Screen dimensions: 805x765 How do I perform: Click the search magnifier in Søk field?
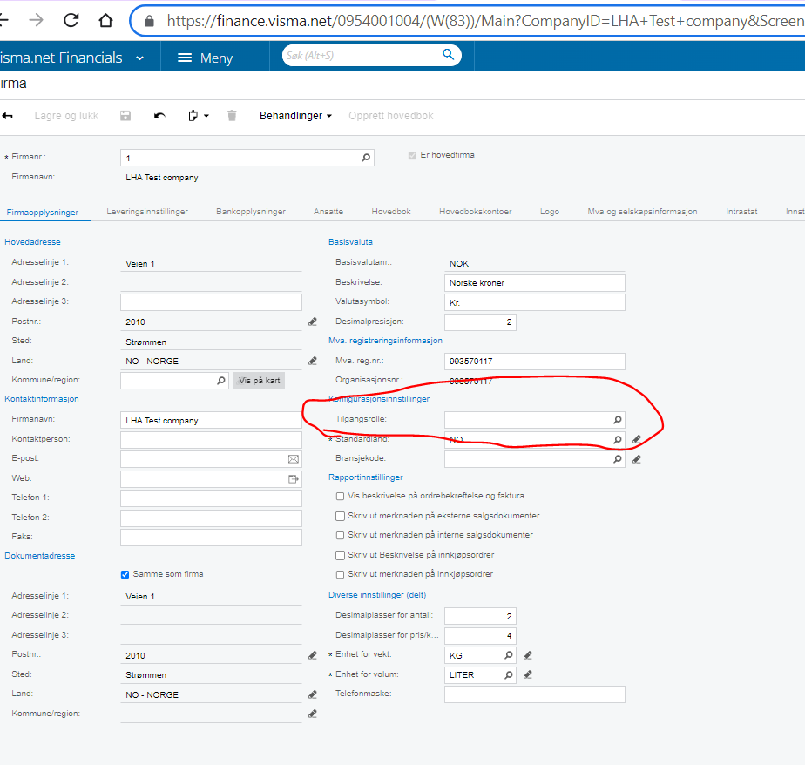tap(448, 54)
